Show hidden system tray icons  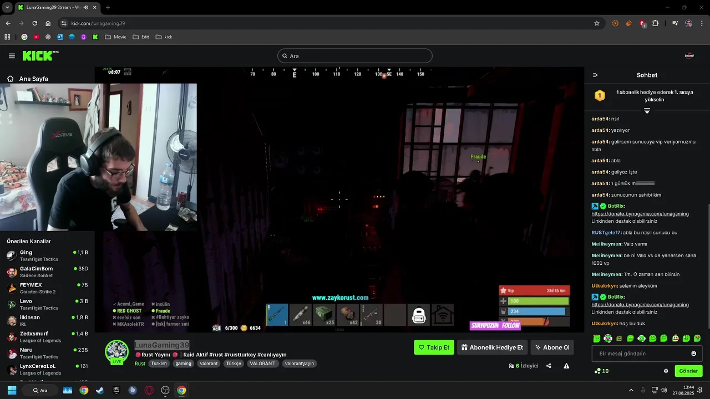[631, 390]
